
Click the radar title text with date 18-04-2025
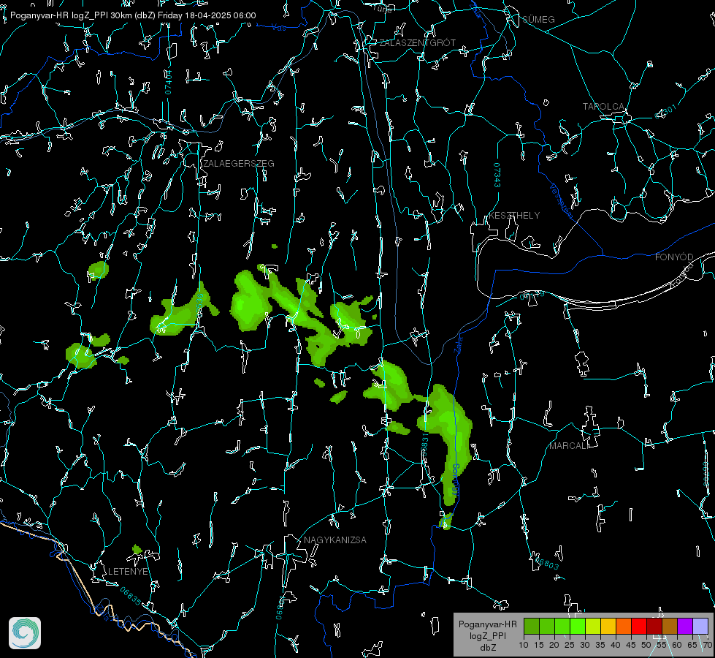point(133,15)
